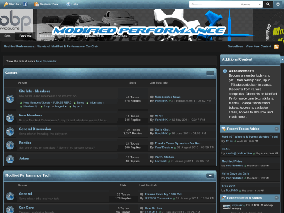Open the Help link
This screenshot has height=213, width=284.
pos(75,4)
